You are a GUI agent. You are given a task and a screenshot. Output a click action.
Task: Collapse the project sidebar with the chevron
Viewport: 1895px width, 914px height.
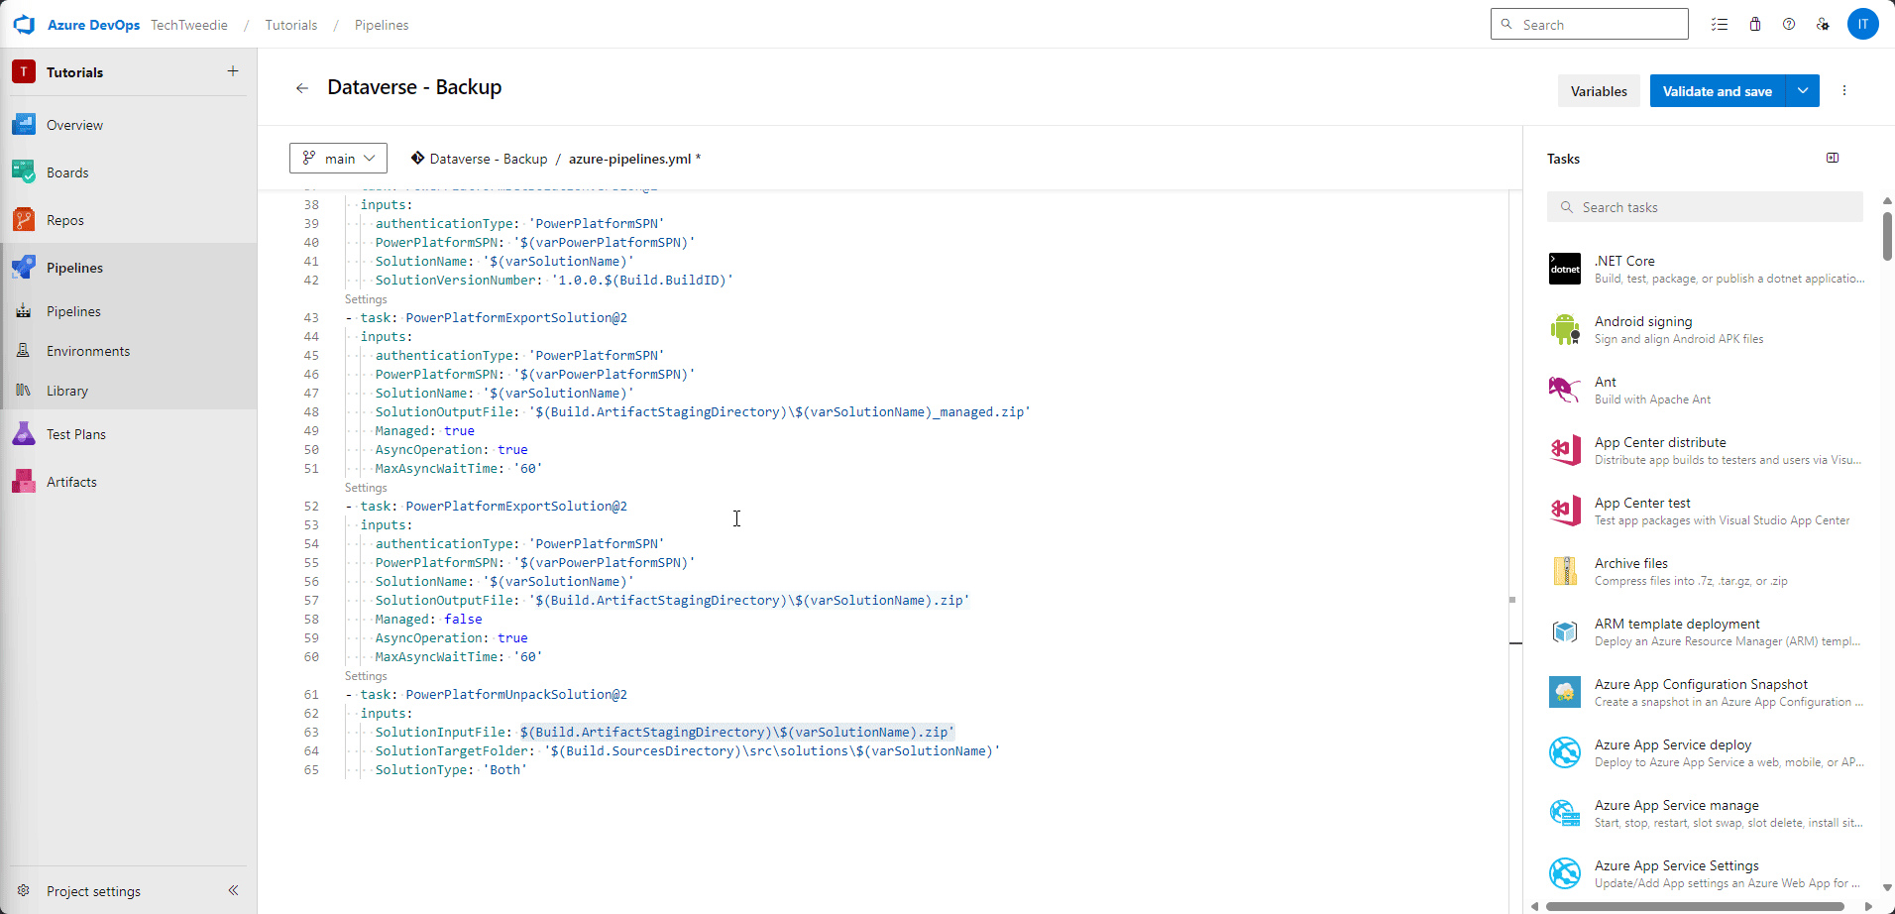tap(234, 890)
